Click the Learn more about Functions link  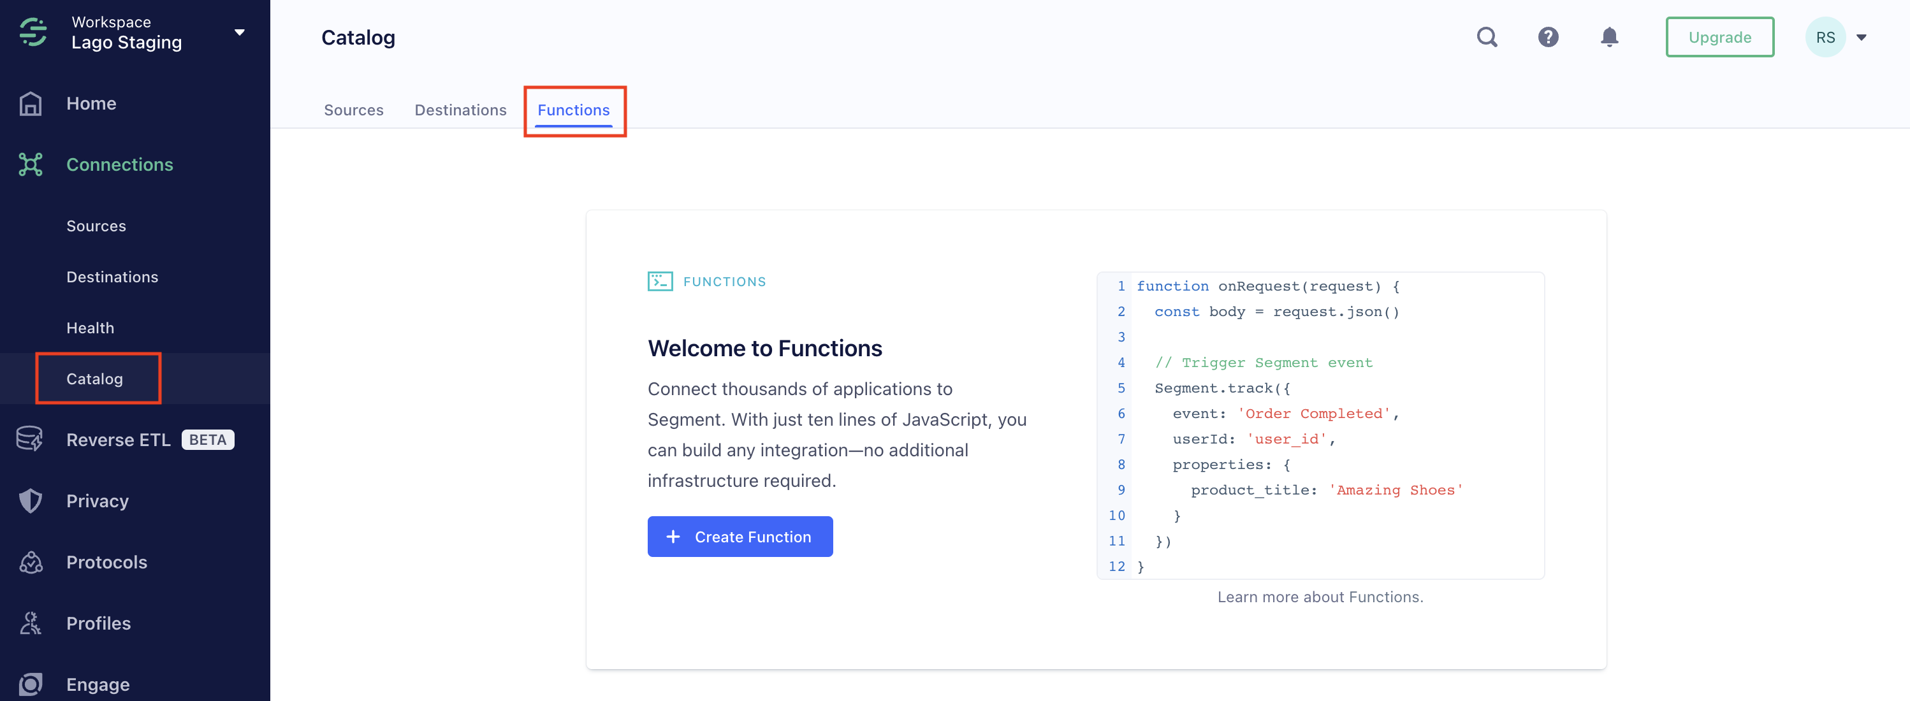click(x=1320, y=597)
